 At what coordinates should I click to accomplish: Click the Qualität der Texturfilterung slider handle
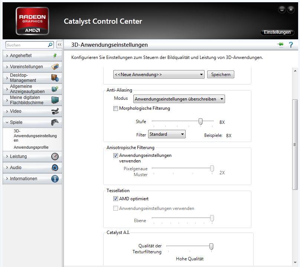tap(211, 246)
